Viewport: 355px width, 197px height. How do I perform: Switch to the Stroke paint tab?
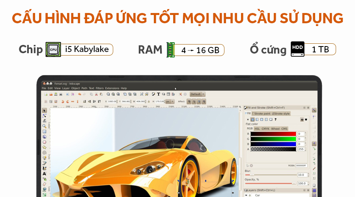[261, 113]
